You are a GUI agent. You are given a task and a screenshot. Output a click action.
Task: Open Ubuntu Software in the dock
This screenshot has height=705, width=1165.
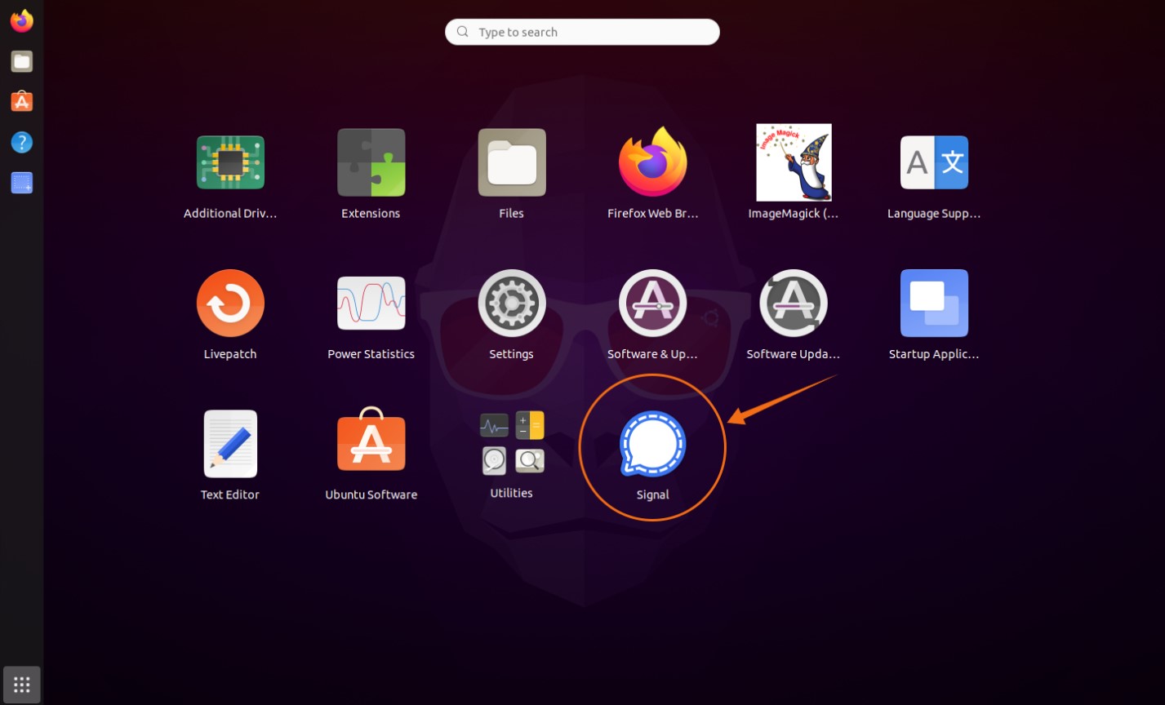pyautogui.click(x=22, y=101)
